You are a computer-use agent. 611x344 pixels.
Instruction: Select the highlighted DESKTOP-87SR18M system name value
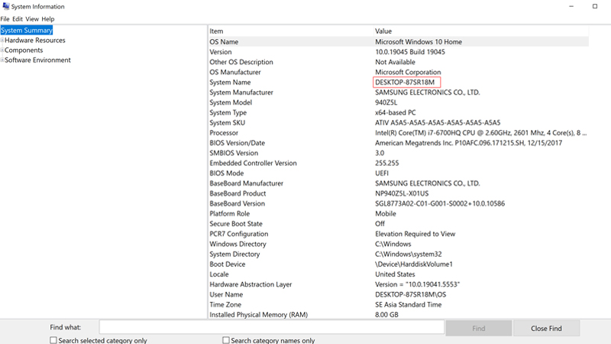pos(406,82)
